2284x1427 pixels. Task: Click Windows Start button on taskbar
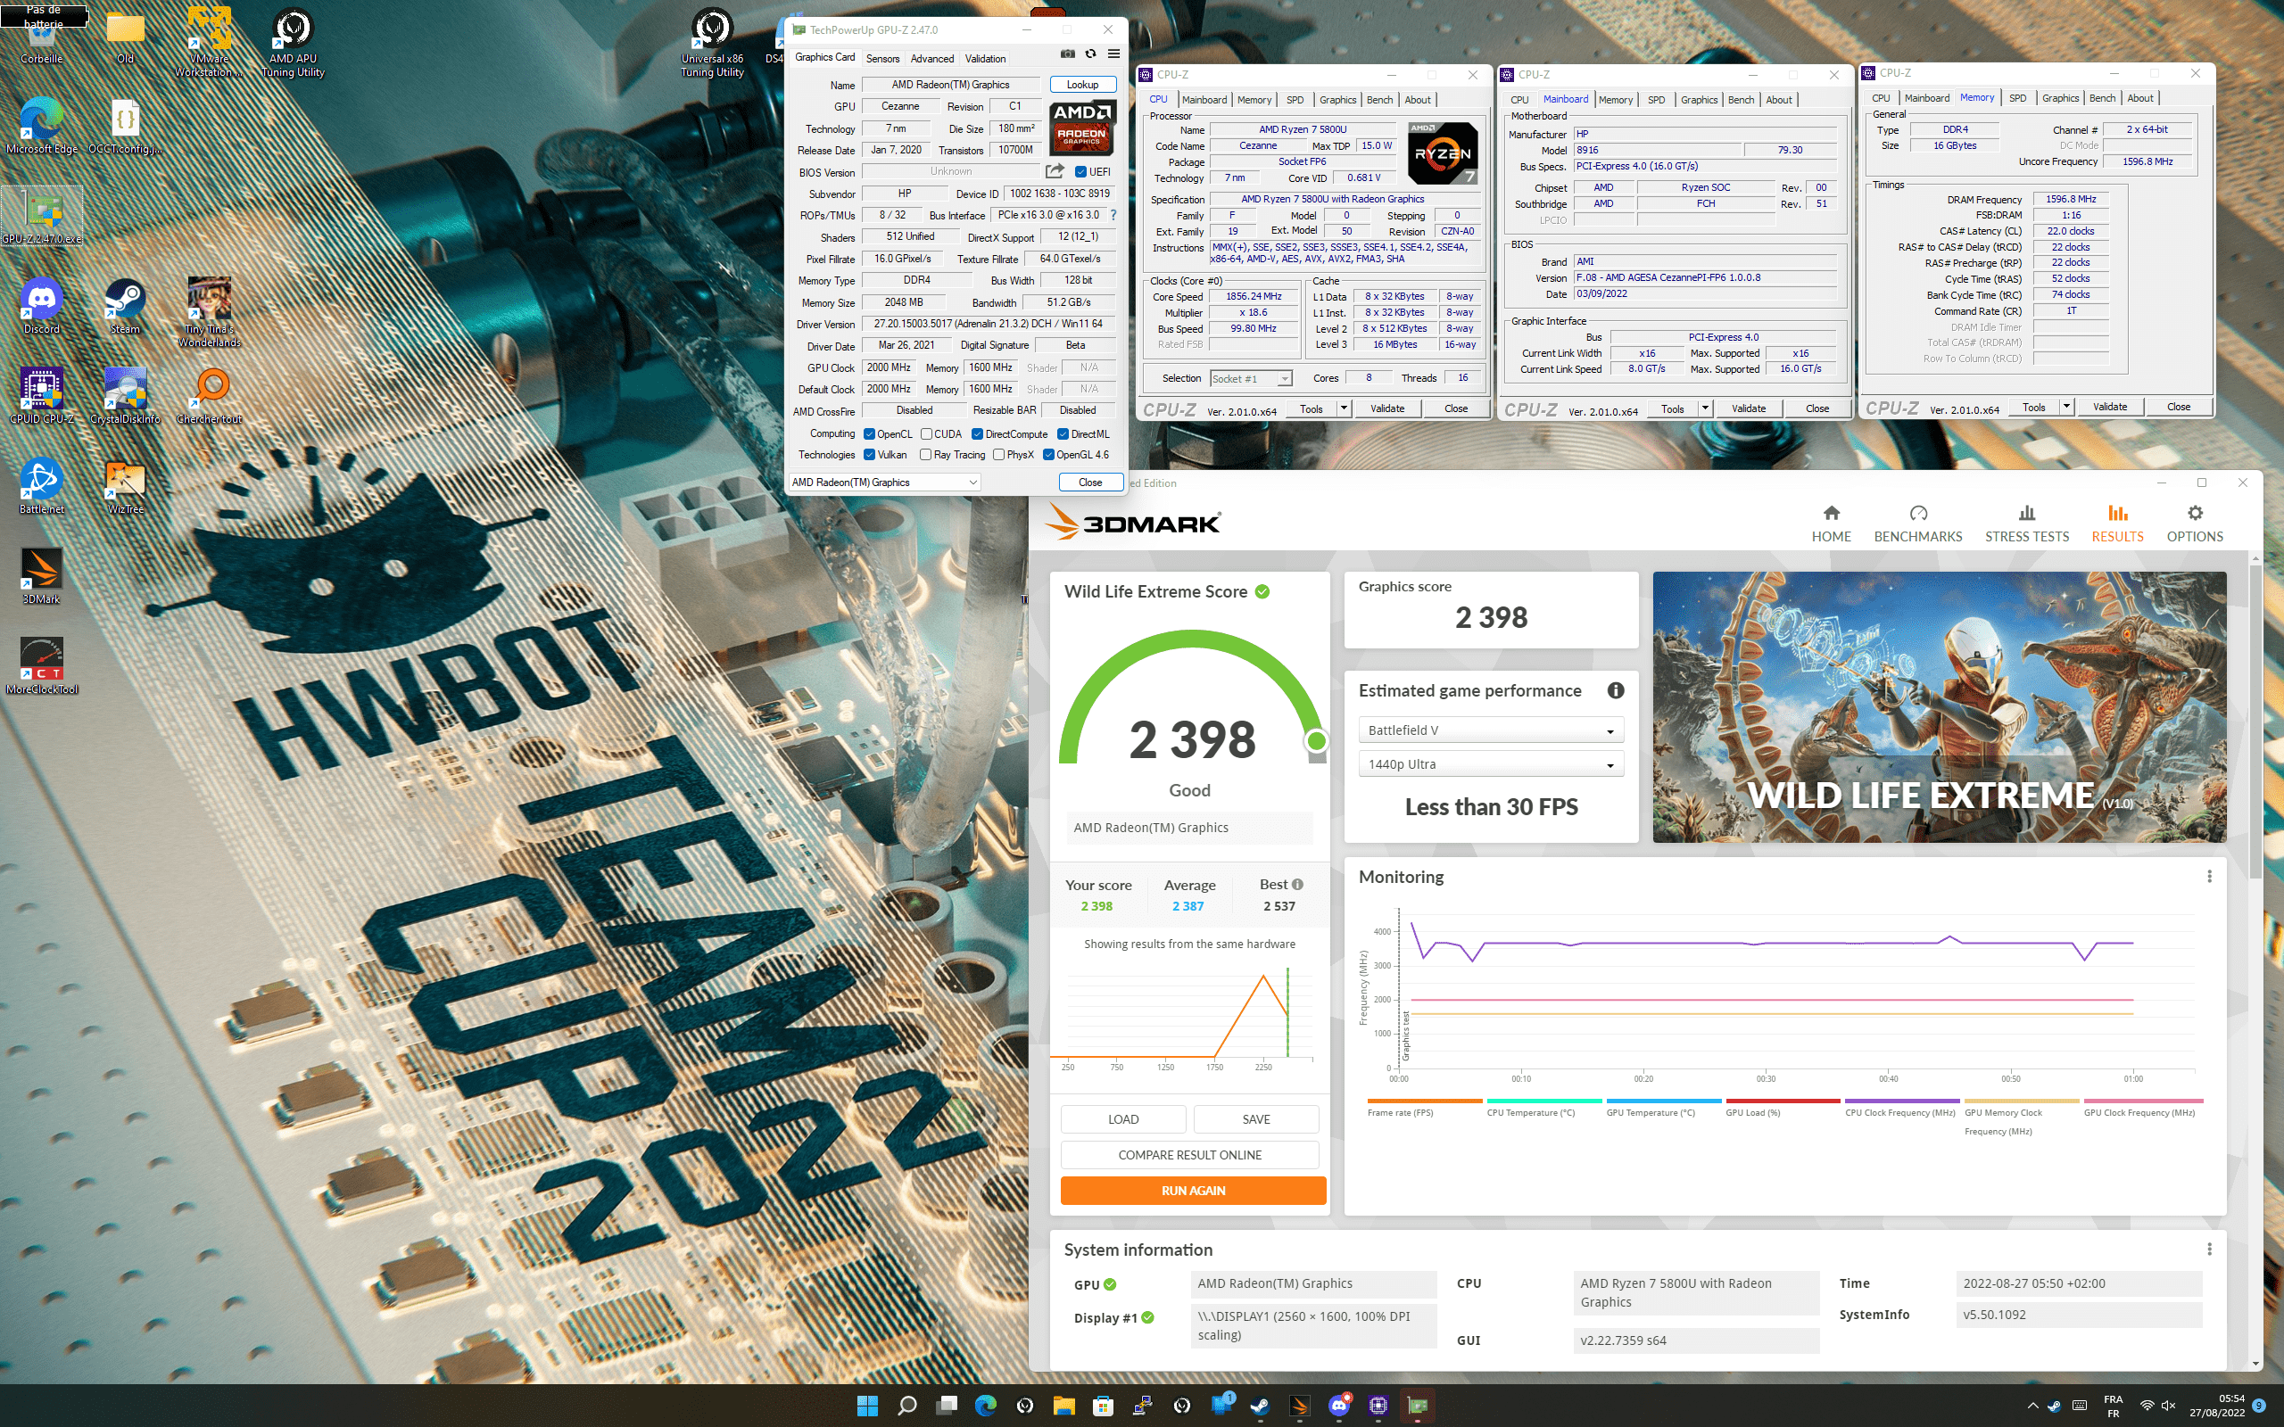point(867,1406)
